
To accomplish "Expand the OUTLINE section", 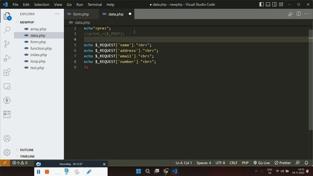I will pos(27,150).
